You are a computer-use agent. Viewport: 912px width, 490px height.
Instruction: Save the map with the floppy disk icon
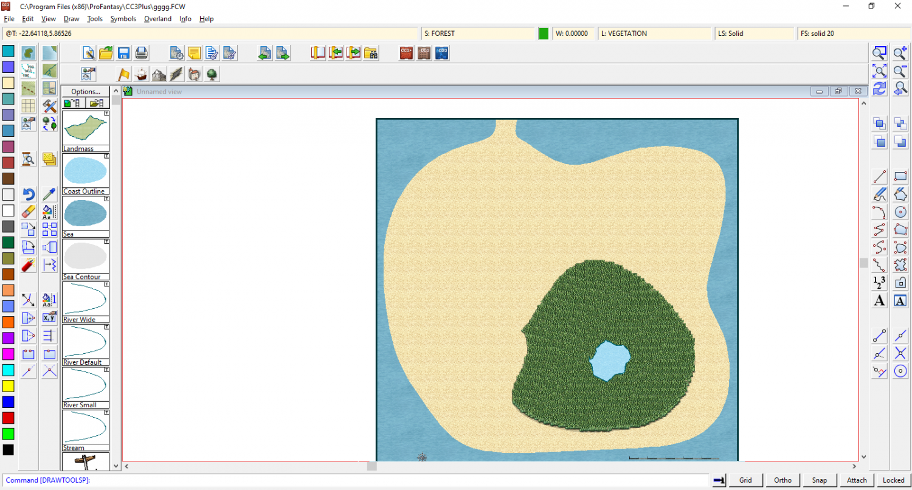123,53
